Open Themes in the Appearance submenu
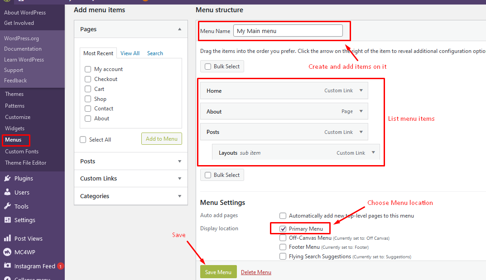The image size is (486, 280). tap(14, 94)
